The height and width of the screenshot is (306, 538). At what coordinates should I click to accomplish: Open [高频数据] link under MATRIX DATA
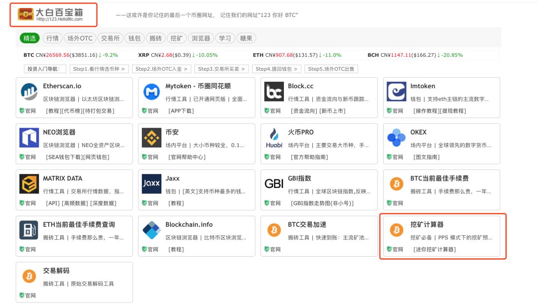pos(75,203)
